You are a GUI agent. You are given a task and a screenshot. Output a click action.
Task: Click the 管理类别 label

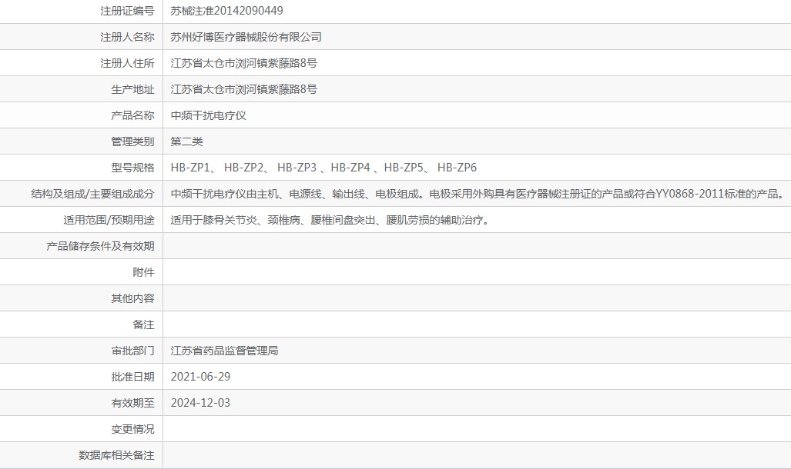(132, 141)
